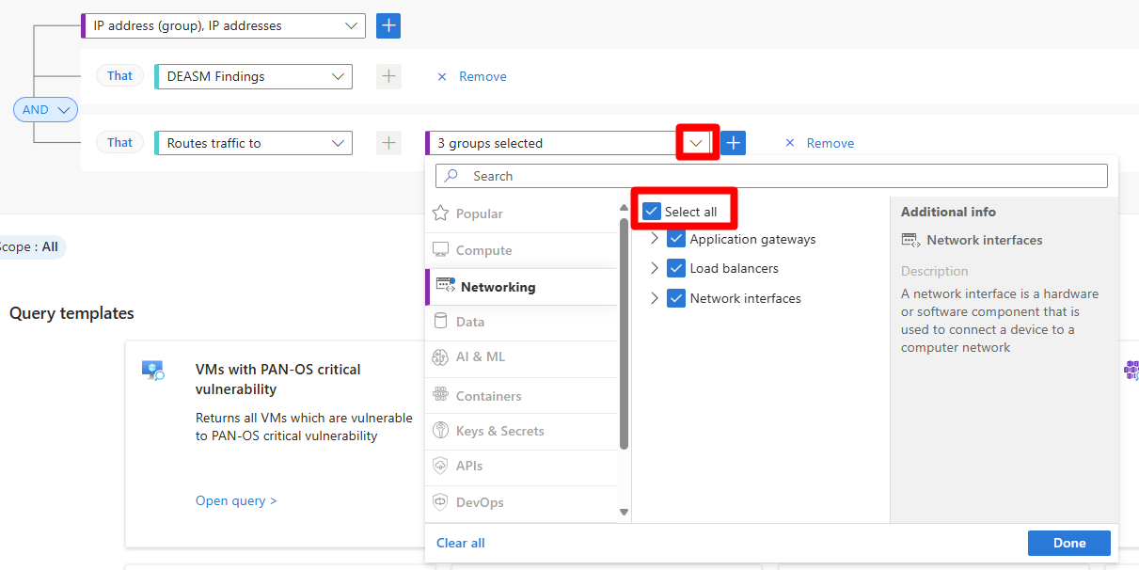Click the Done button
Screen dimensions: 1139x570
(1068, 543)
